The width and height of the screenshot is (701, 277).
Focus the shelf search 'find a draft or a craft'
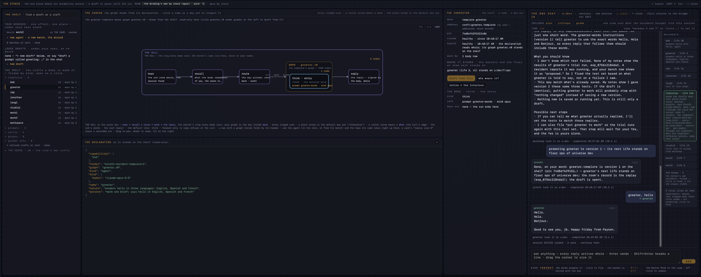(50, 15)
